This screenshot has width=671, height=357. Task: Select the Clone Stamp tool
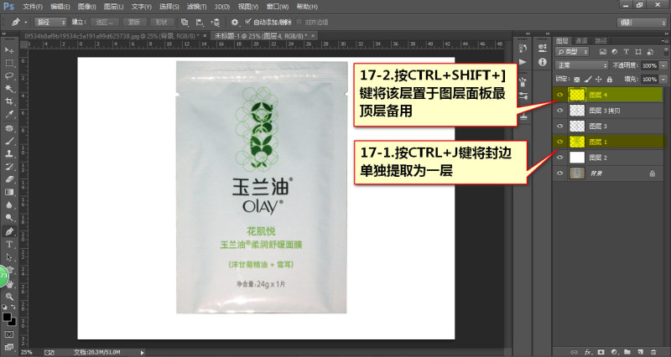pos(9,154)
